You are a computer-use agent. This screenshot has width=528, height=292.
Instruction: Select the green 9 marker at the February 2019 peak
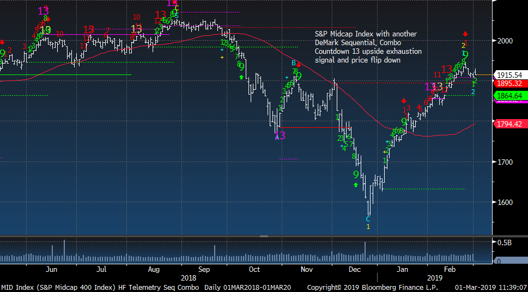pyautogui.click(x=465, y=55)
